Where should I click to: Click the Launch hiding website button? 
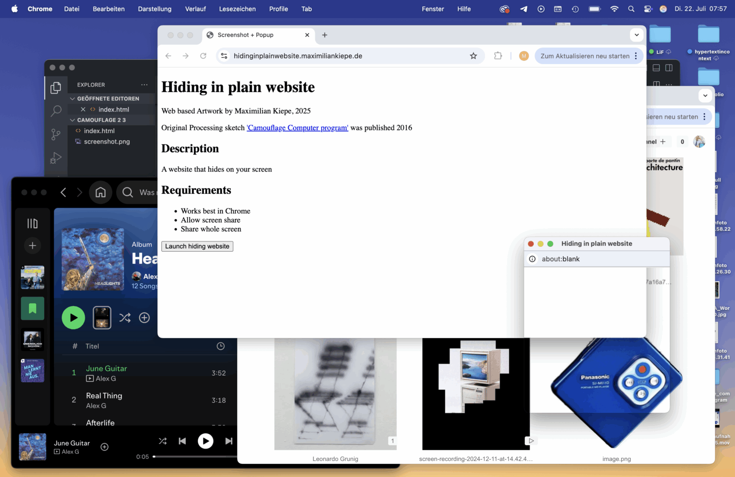point(197,246)
